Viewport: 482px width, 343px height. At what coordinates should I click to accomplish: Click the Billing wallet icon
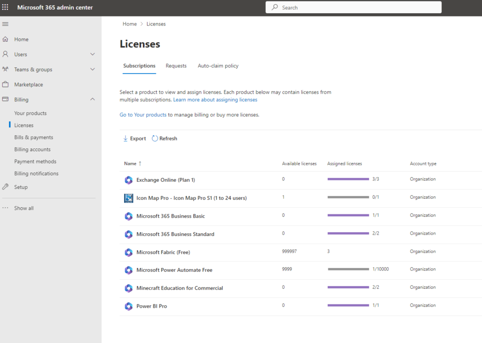click(x=6, y=99)
